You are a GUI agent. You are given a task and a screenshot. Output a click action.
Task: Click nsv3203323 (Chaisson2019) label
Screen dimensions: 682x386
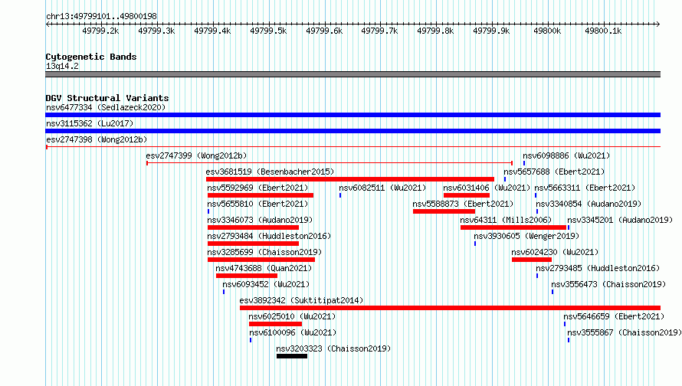(333, 348)
